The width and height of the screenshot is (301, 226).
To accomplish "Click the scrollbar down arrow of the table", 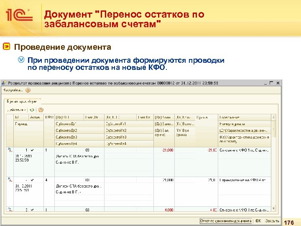I will (x=273, y=209).
